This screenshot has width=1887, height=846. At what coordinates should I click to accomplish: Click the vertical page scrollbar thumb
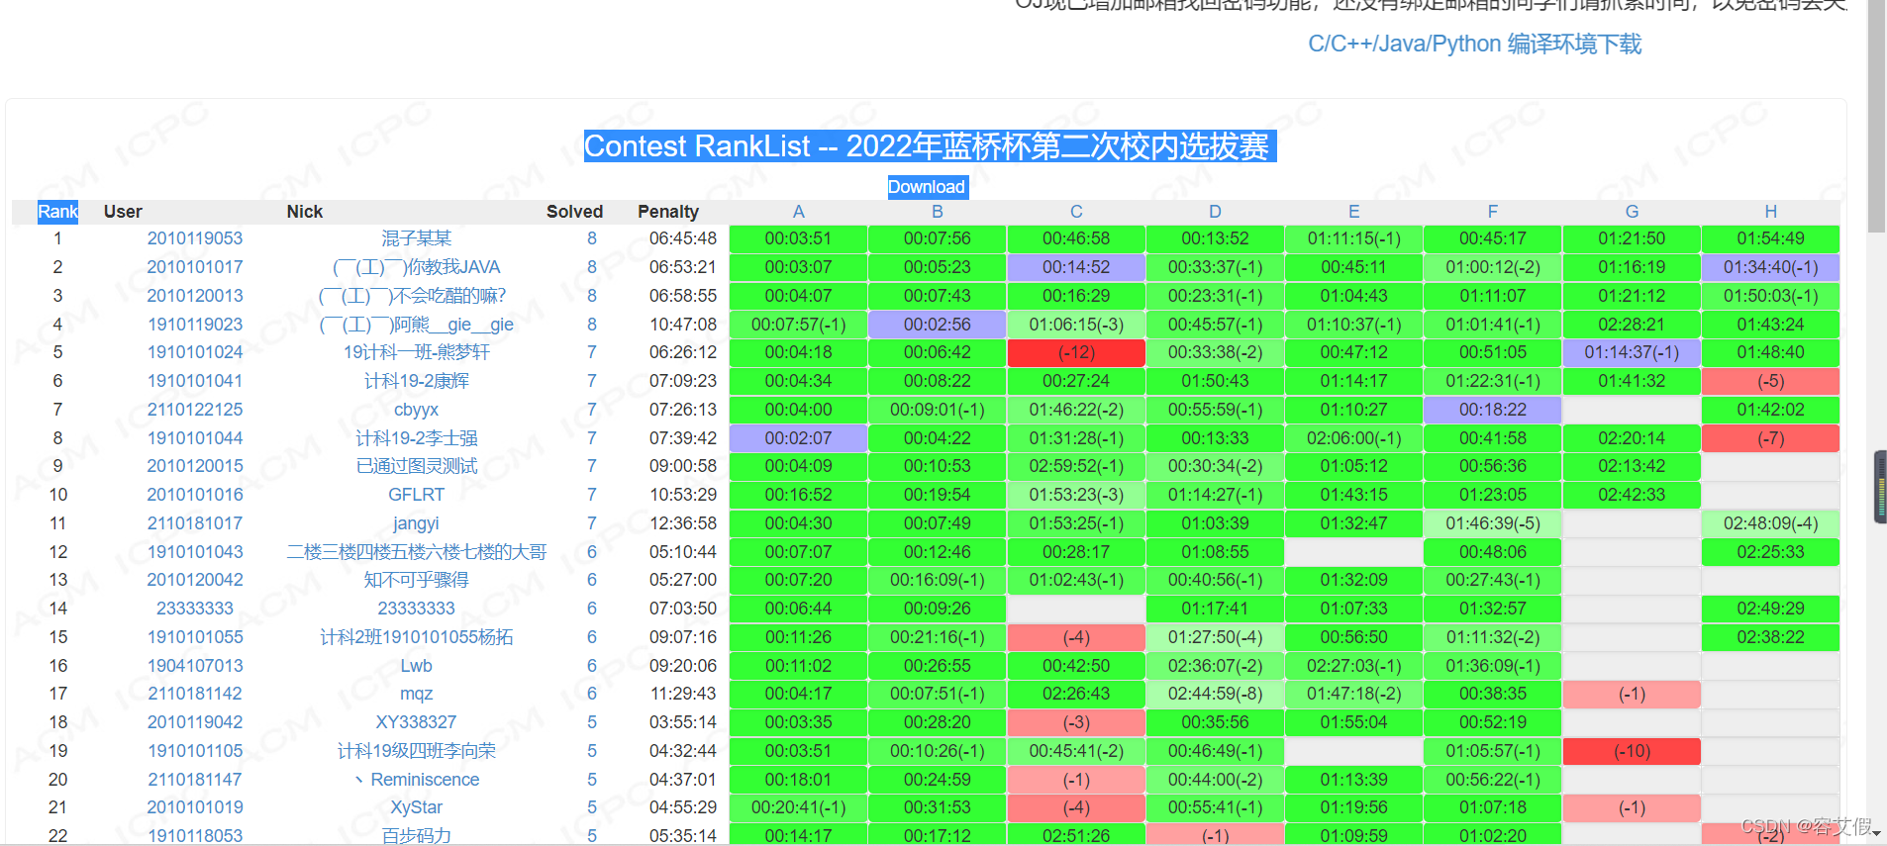coord(1876,114)
